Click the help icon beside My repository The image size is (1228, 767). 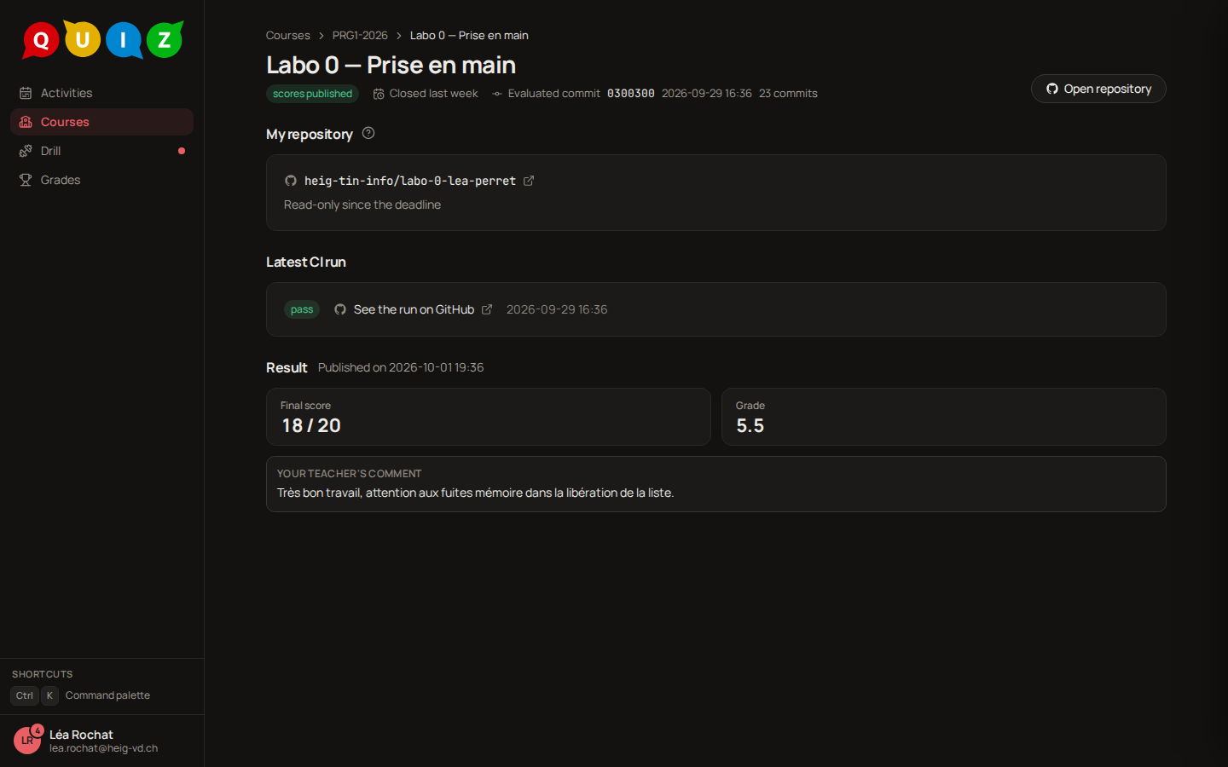(x=368, y=133)
